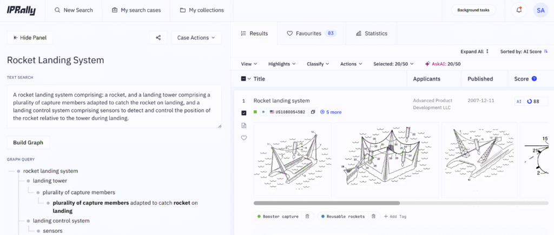Image resolution: width=554 pixels, height=235 pixels.
Task: Open the SA user profile avatar
Action: 540,10
